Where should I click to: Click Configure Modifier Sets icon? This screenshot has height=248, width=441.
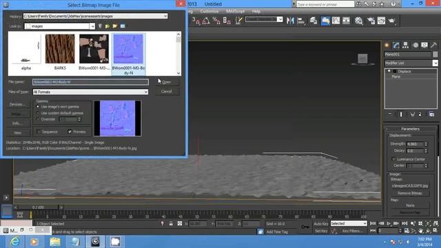point(432,114)
